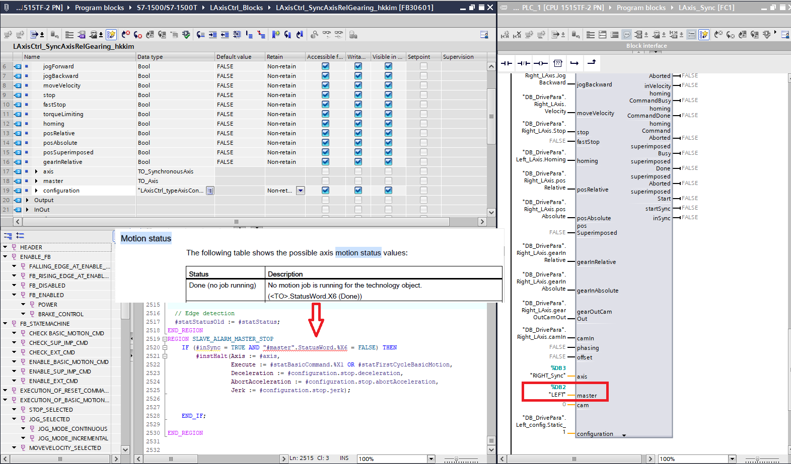Collapse the FB_STATEMACHINE region
Image resolution: width=791 pixels, height=464 pixels.
click(5, 324)
